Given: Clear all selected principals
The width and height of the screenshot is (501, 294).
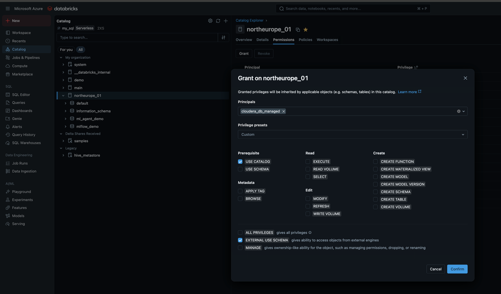Looking at the screenshot, I should (x=458, y=111).
